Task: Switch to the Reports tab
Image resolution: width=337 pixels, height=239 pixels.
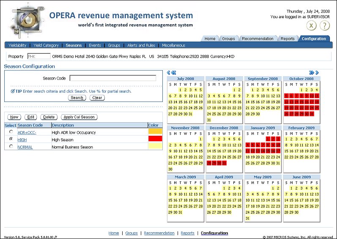Action: [x=288, y=38]
